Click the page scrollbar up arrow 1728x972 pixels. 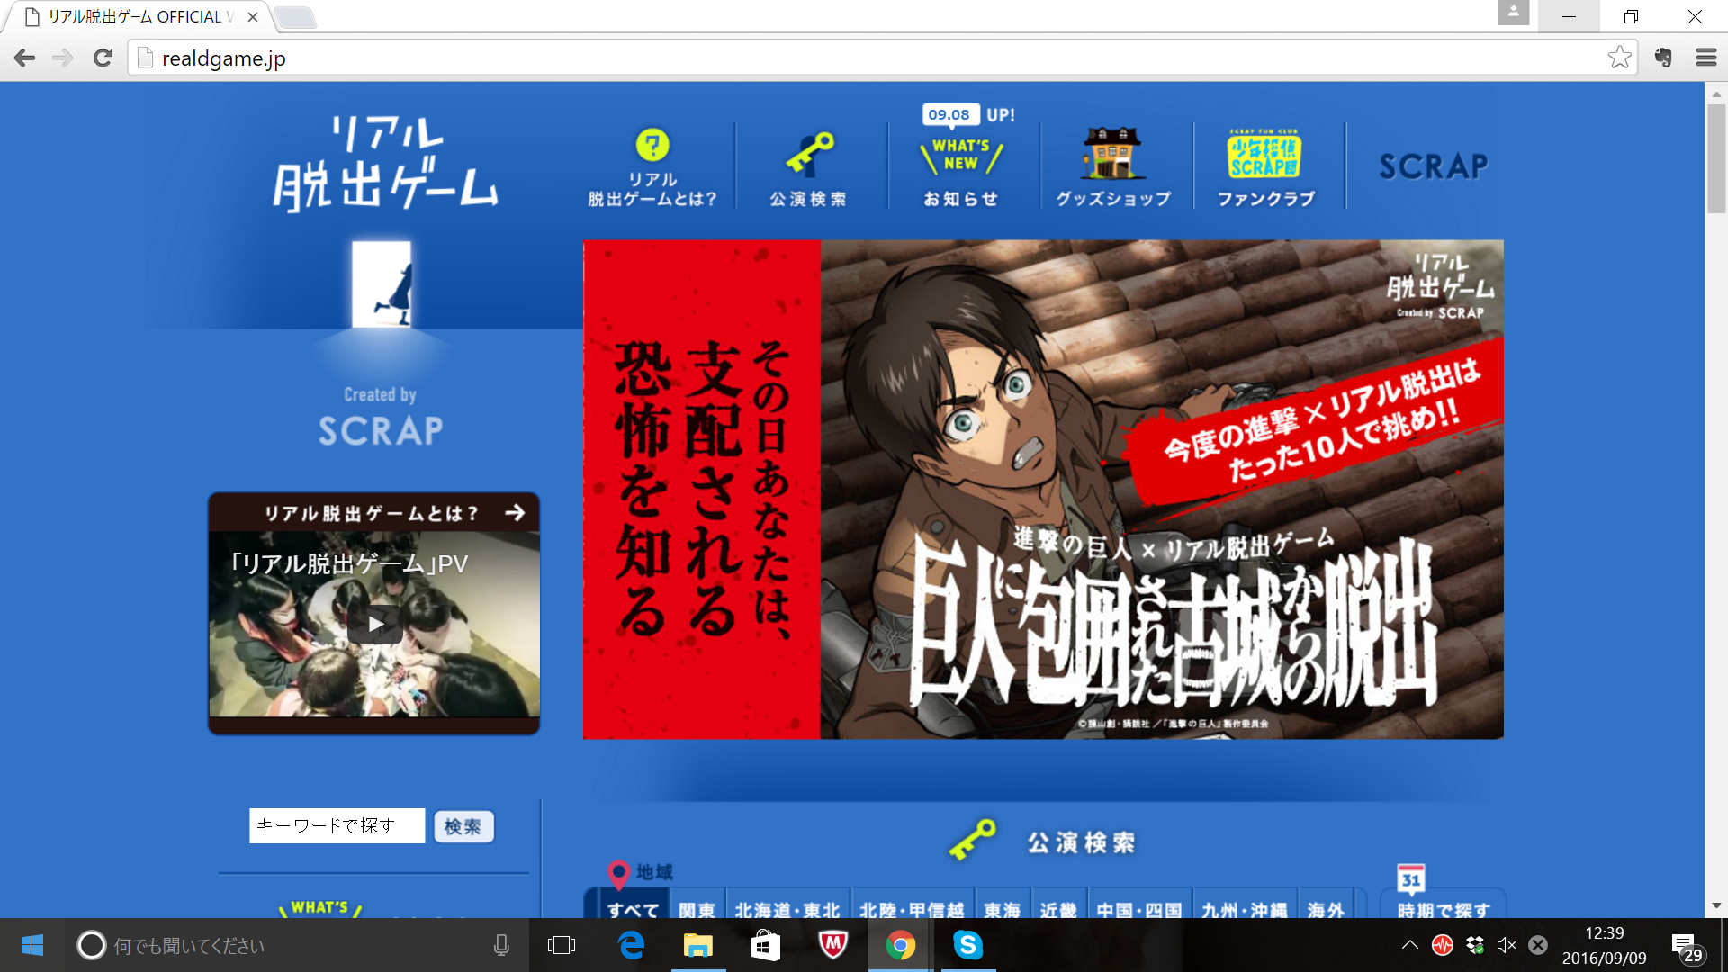click(x=1716, y=93)
